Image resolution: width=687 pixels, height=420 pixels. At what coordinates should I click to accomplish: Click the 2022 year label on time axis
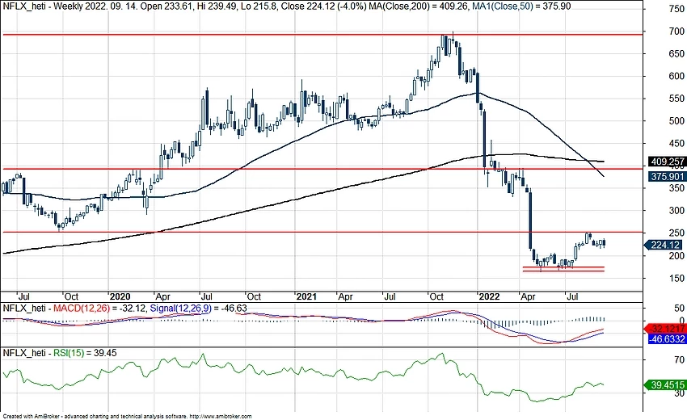489,297
